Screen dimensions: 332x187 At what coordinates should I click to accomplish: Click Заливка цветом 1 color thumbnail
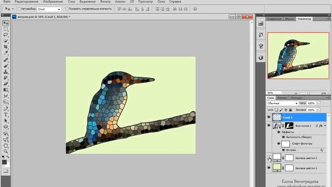(x=276, y=168)
